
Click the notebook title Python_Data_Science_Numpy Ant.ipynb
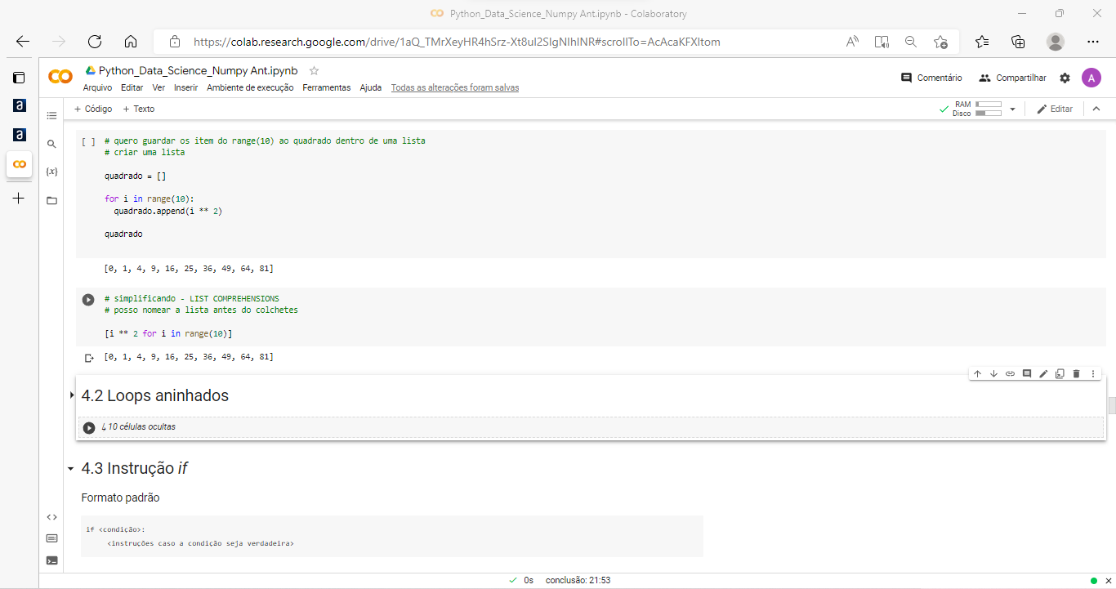tap(198, 71)
